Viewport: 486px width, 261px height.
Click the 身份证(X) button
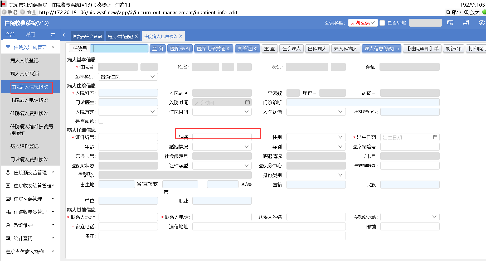247,49
